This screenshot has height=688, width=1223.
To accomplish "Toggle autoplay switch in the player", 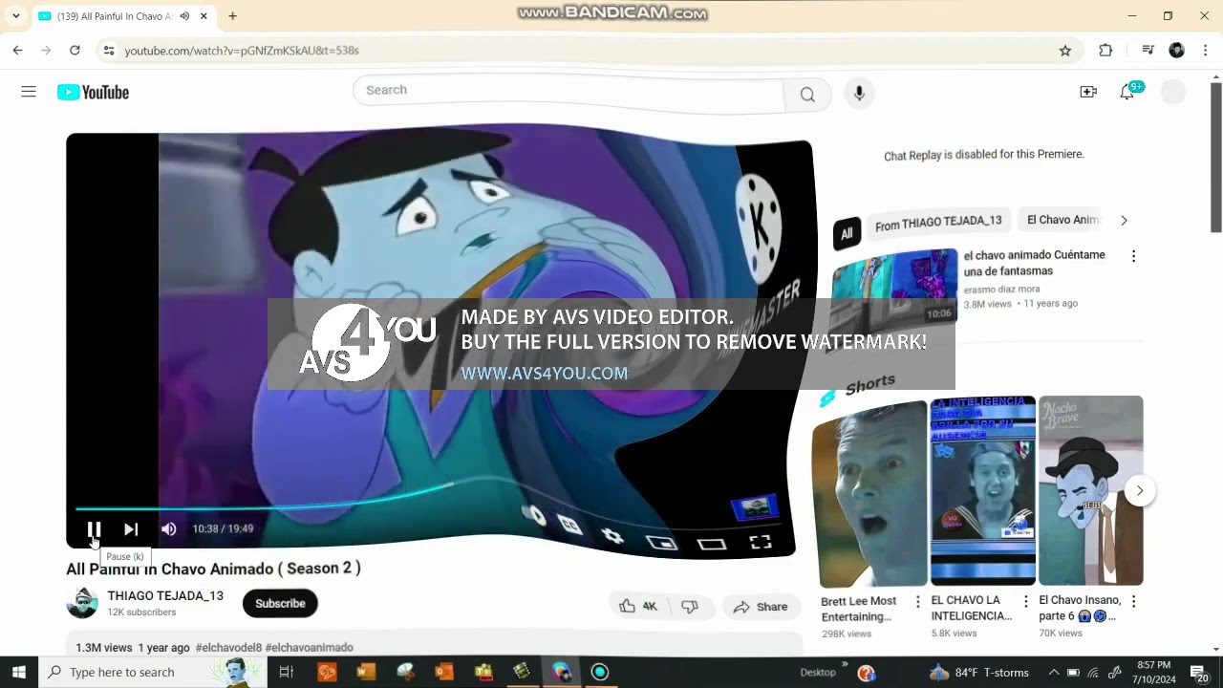I will click(533, 516).
